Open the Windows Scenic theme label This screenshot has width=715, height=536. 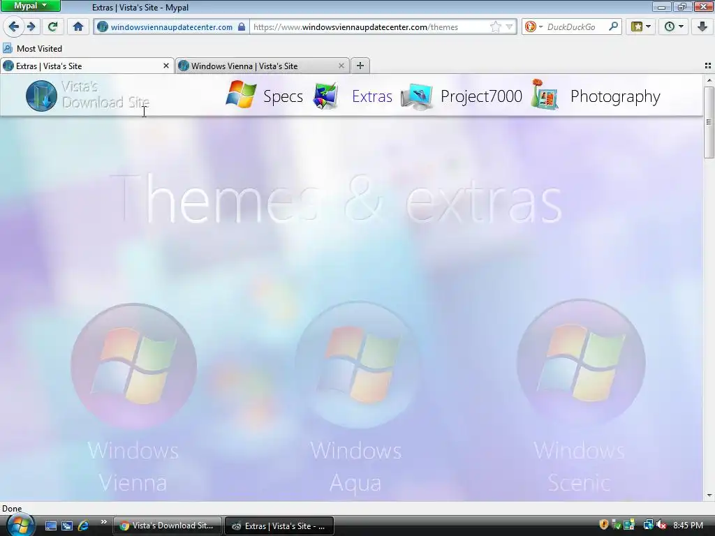pos(579,466)
